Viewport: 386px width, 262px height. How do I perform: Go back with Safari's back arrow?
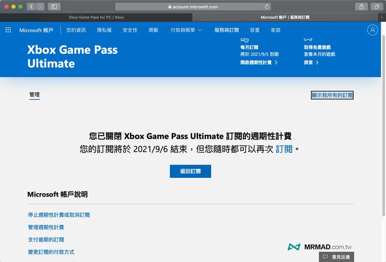point(31,7)
